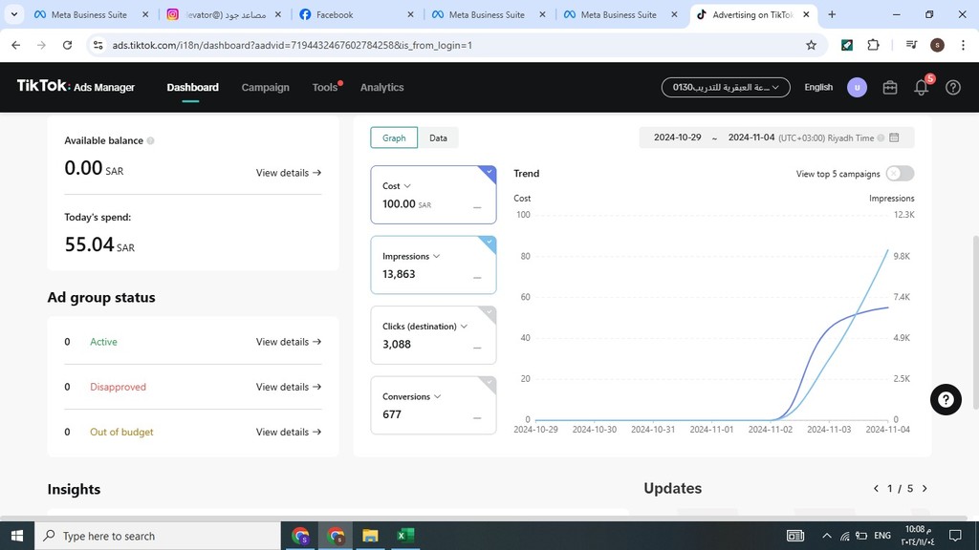Toggle View top 5 campaigns switch
Image resolution: width=979 pixels, height=550 pixels.
[x=900, y=174]
